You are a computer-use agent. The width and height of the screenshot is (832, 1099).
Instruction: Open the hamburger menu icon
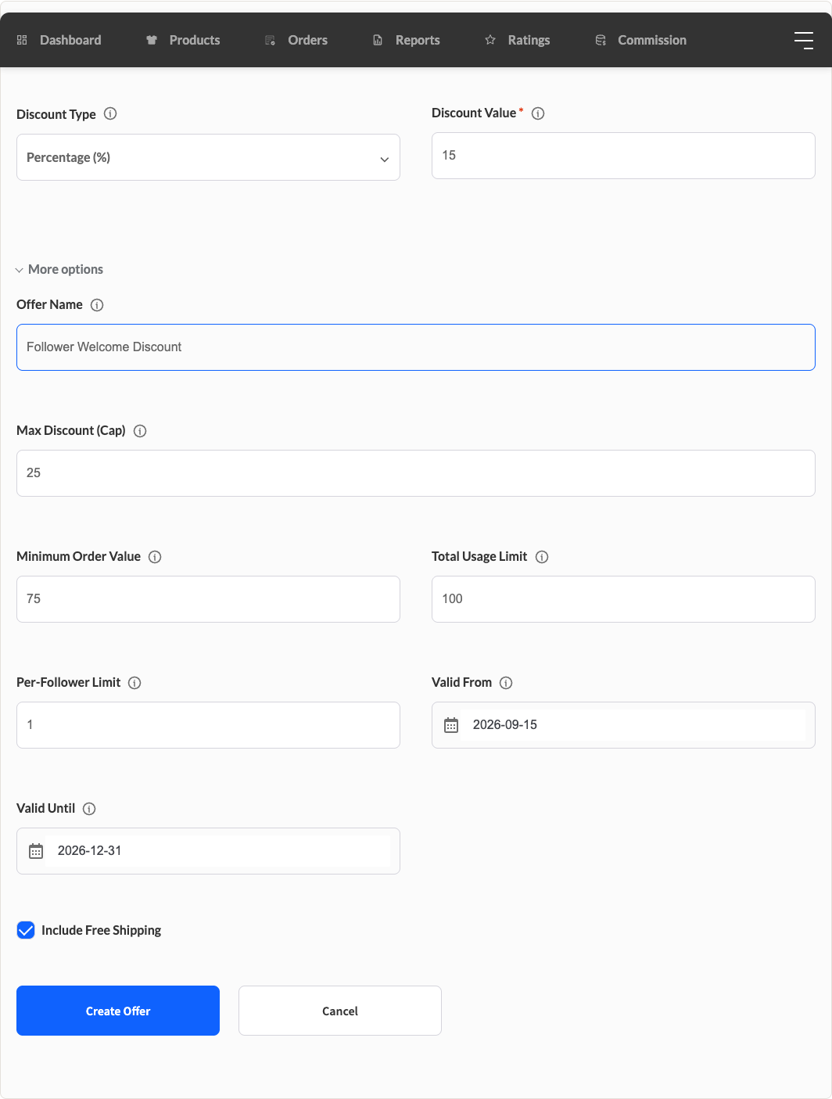804,40
